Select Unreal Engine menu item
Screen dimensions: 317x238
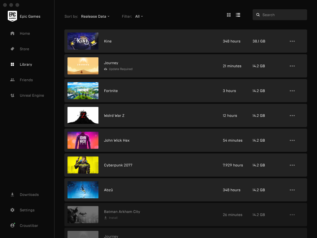coord(32,95)
